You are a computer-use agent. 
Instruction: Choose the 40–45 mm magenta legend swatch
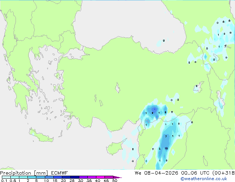[100, 177]
